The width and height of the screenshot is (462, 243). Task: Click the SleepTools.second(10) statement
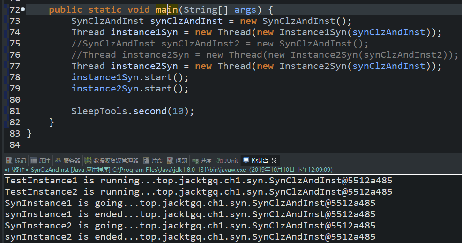(x=133, y=111)
